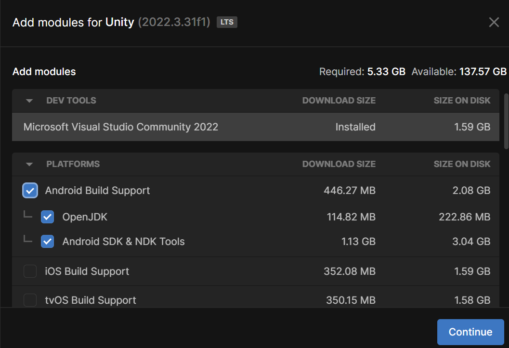
Task: Collapse the DEV TOOLS section
Action: (29, 101)
